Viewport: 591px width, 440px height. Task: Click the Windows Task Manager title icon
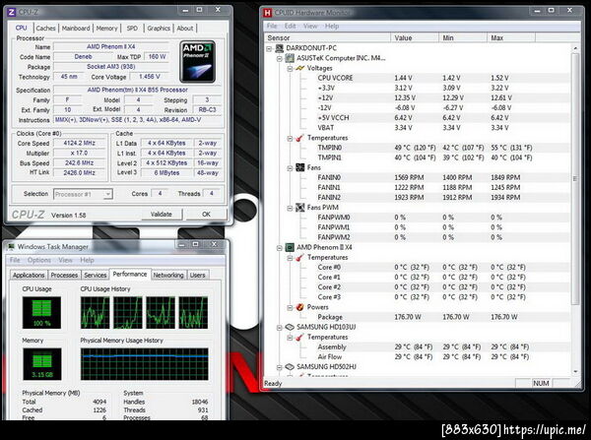coord(11,247)
